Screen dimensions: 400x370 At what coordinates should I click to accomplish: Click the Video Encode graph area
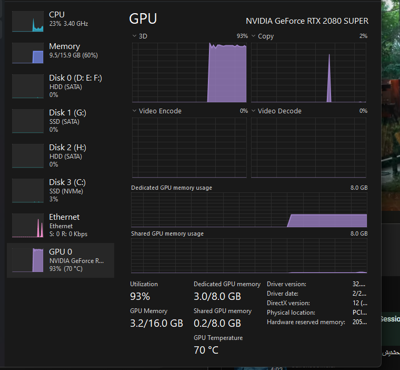tap(189, 148)
